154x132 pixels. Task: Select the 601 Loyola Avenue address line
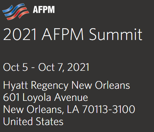45,98
